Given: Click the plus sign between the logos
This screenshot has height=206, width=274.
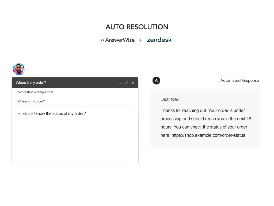Looking at the screenshot, I should point(140,40).
